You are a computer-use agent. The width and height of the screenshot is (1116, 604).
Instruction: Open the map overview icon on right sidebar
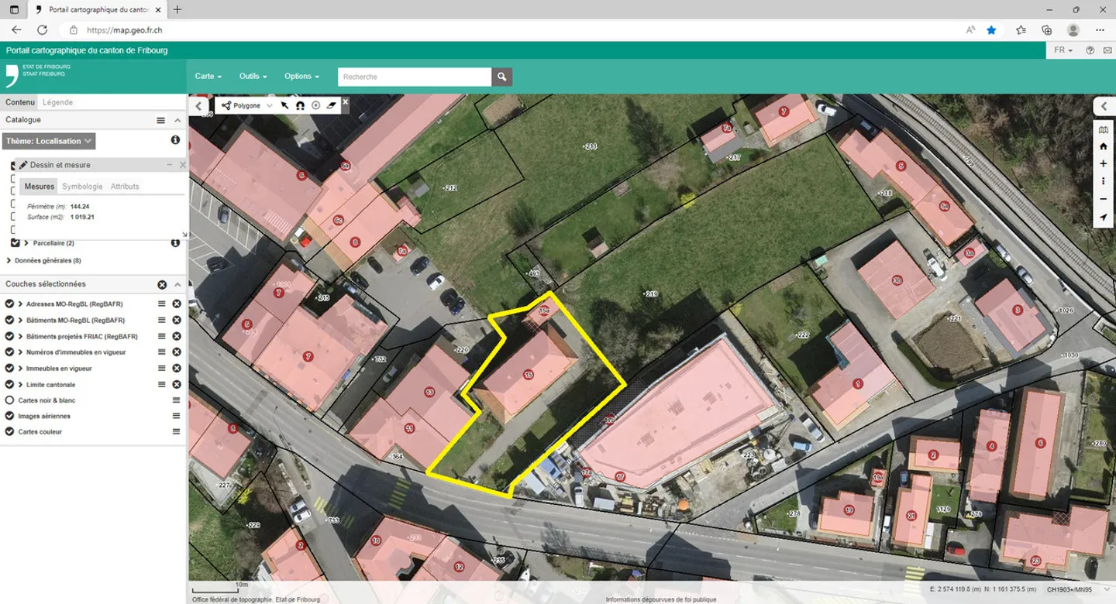pos(1104,130)
